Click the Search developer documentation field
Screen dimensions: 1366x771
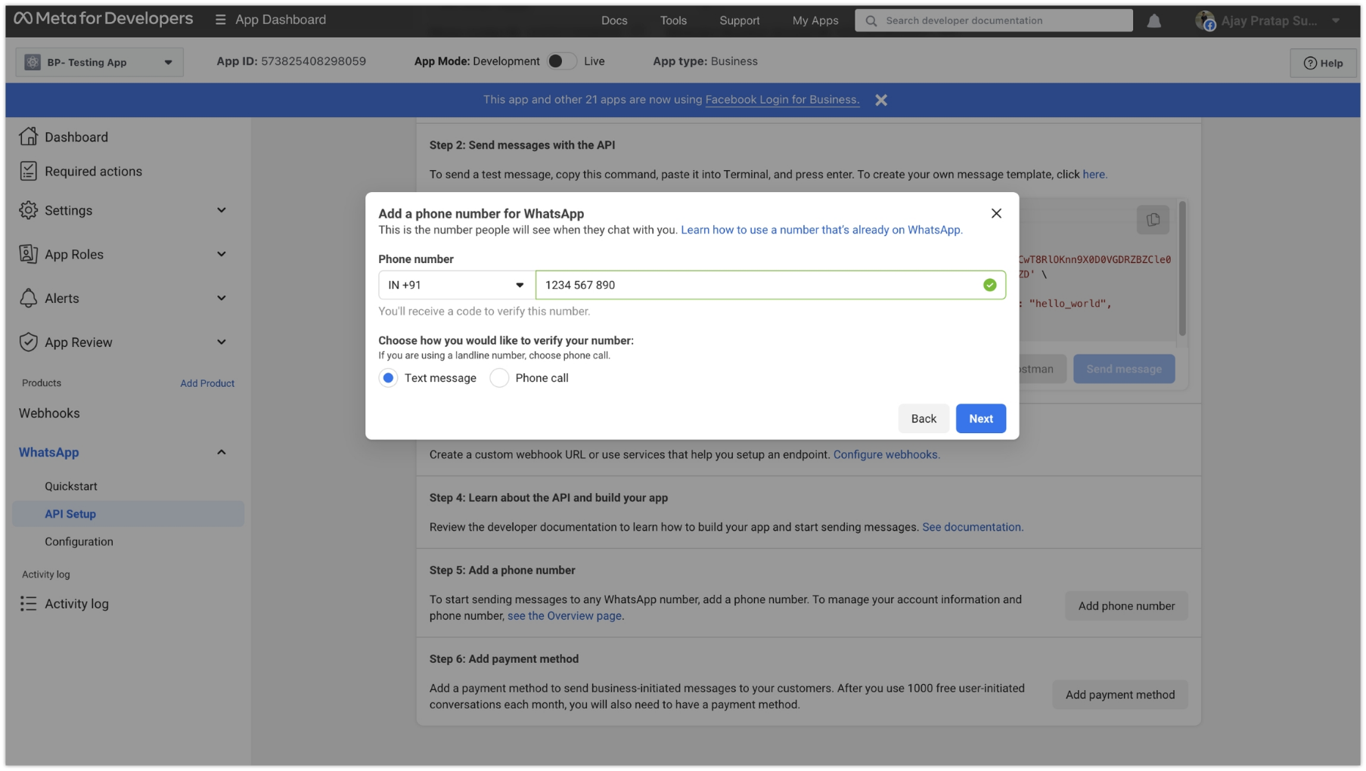(x=993, y=20)
